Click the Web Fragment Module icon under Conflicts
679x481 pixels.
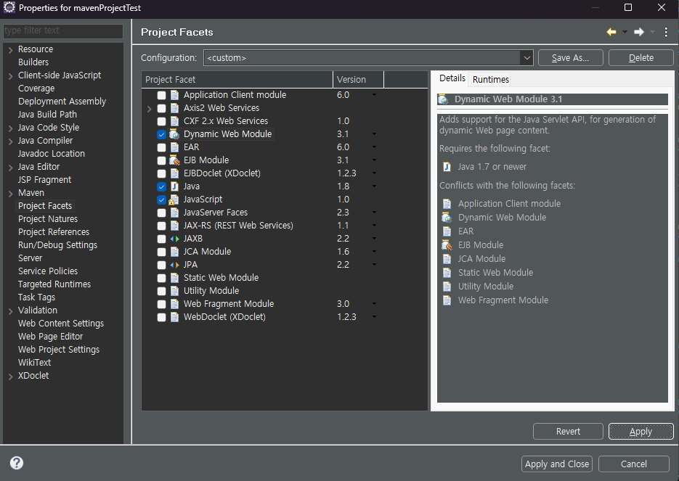click(447, 300)
